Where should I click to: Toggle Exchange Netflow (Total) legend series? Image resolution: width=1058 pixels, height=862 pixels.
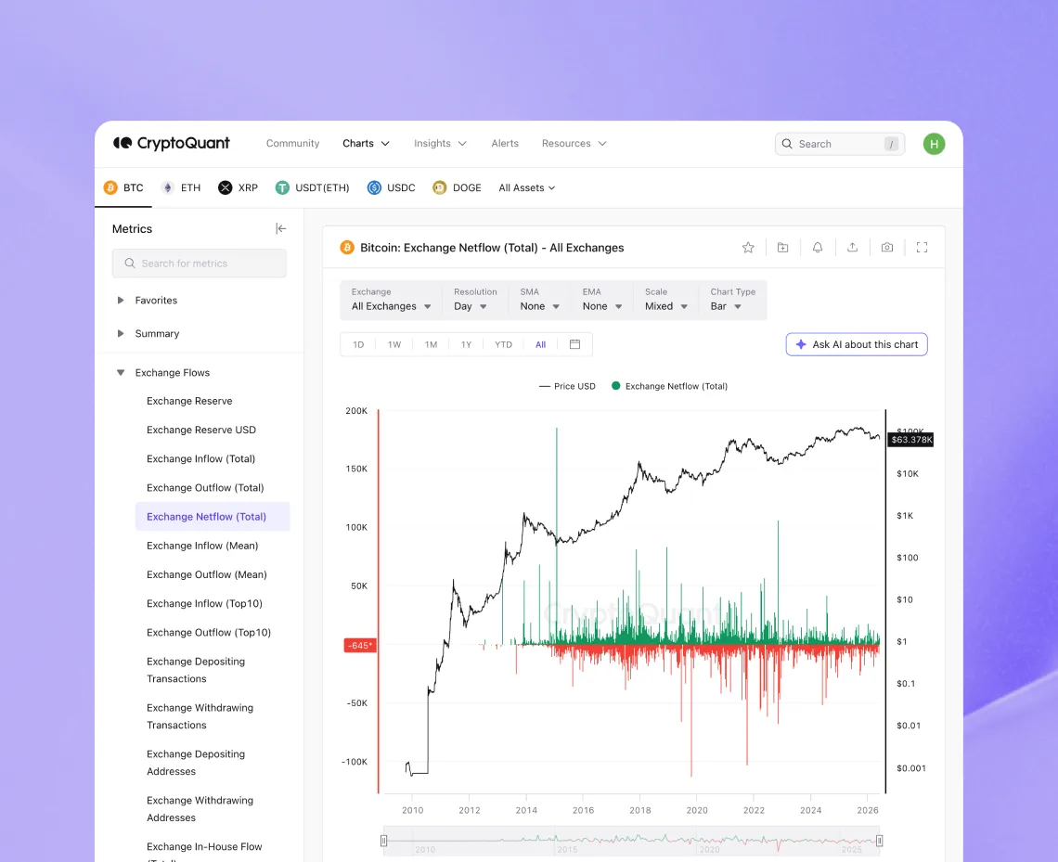tap(669, 387)
